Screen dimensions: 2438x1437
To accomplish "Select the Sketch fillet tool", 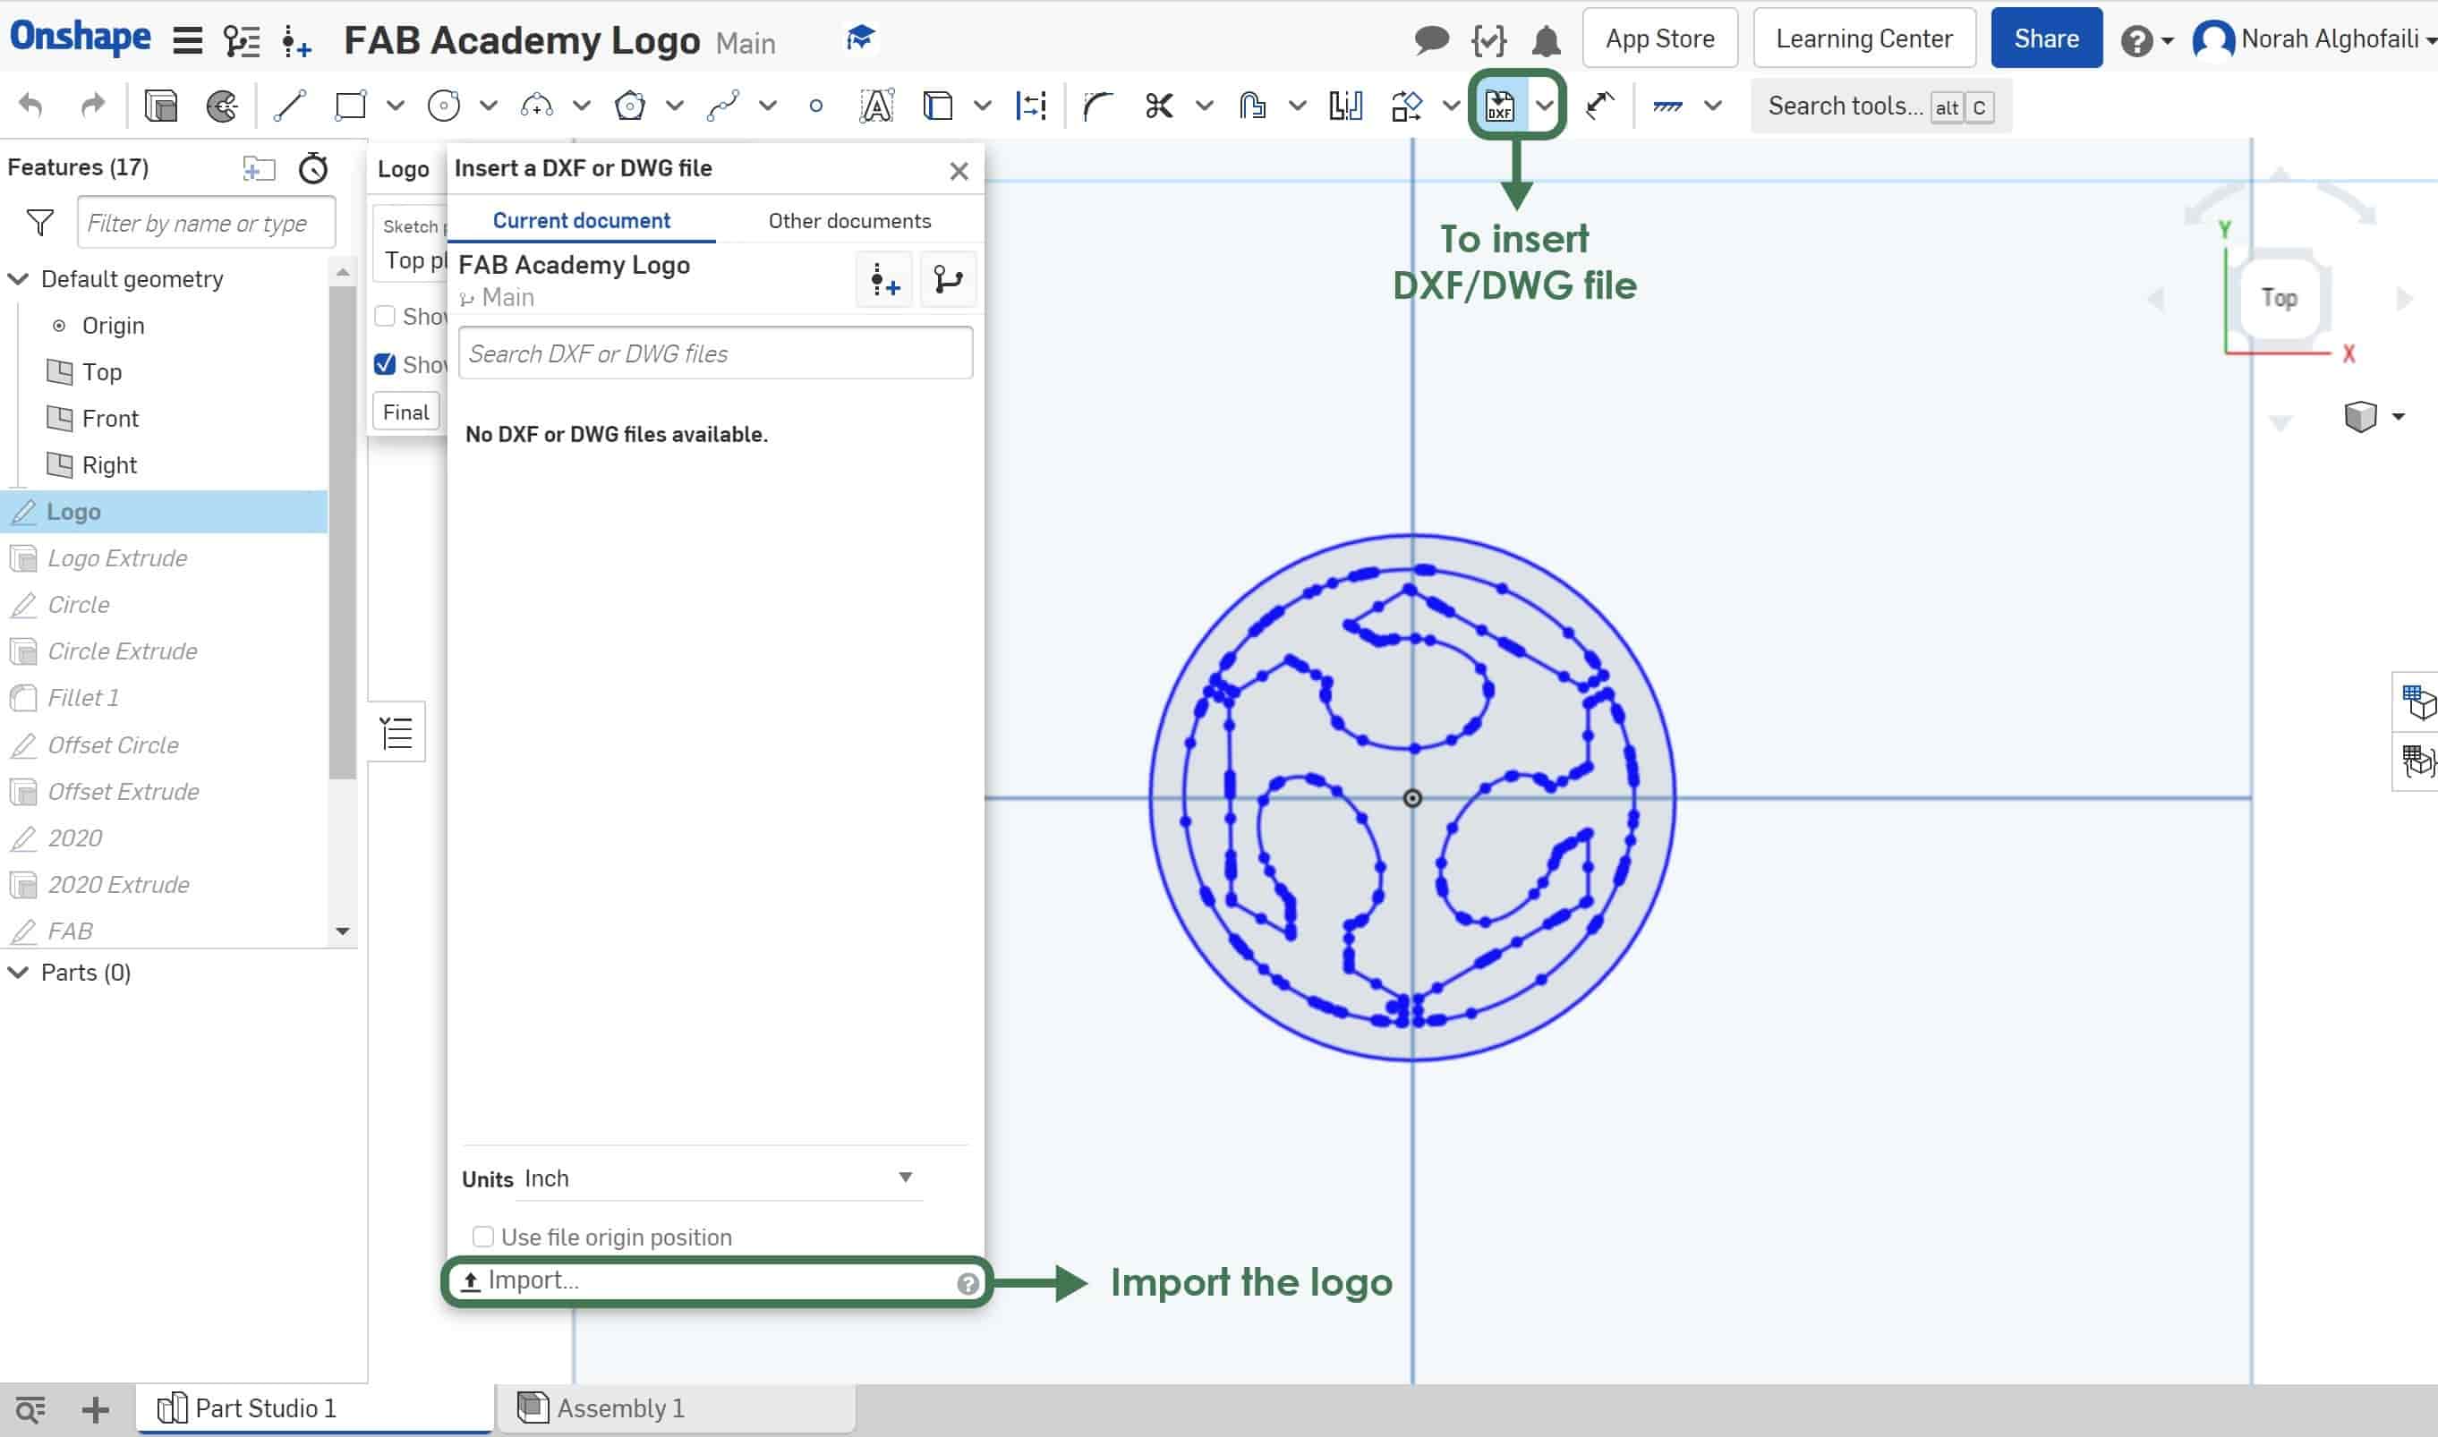I will pyautogui.click(x=1097, y=105).
